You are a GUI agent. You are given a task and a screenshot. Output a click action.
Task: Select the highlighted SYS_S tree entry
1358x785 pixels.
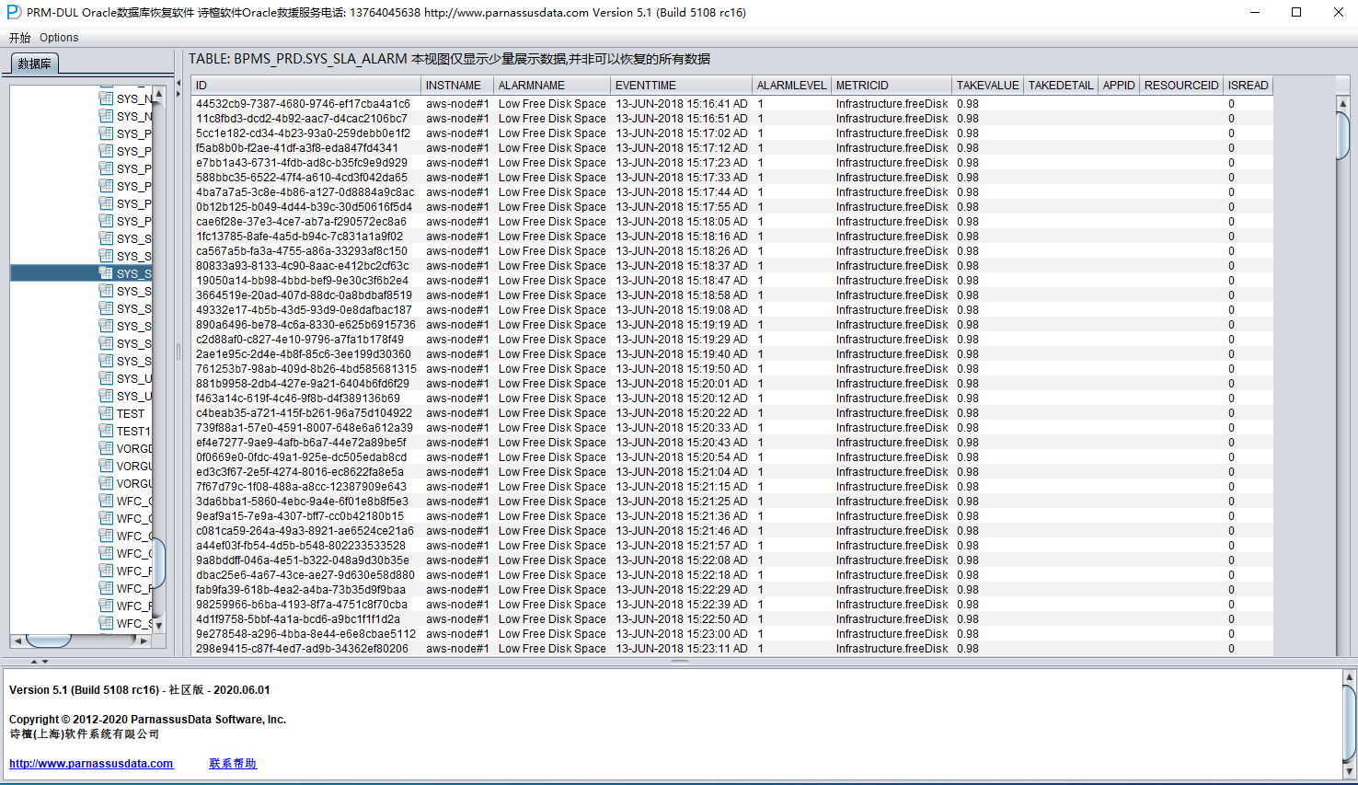tap(81, 273)
